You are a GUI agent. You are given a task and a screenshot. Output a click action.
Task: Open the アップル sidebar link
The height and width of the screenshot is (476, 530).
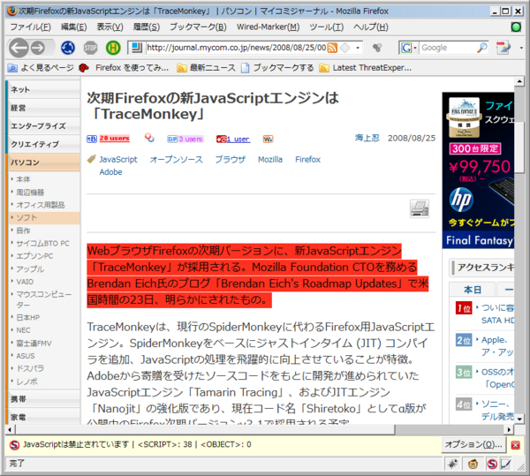(30, 269)
